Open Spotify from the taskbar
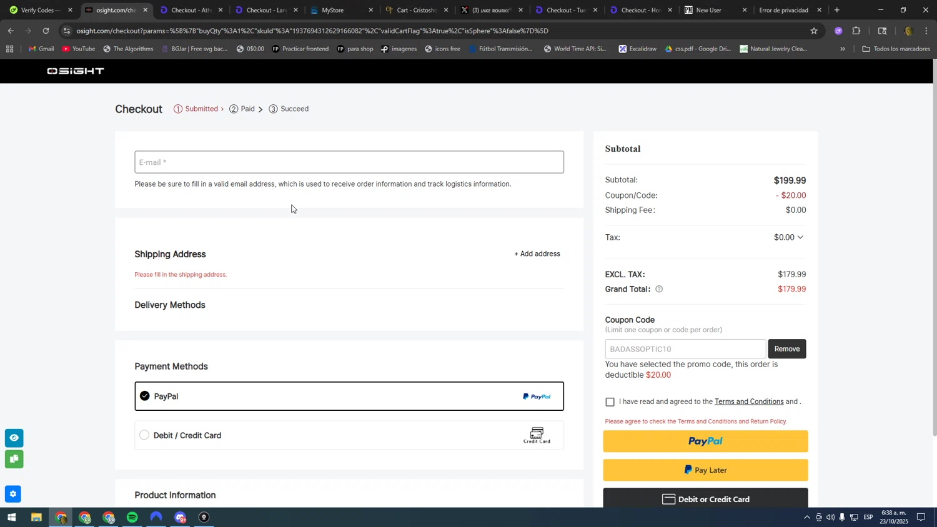The width and height of the screenshot is (937, 527). [132, 518]
